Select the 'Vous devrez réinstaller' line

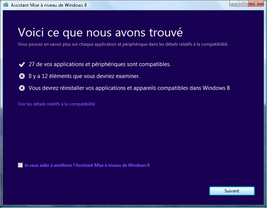pos(129,88)
